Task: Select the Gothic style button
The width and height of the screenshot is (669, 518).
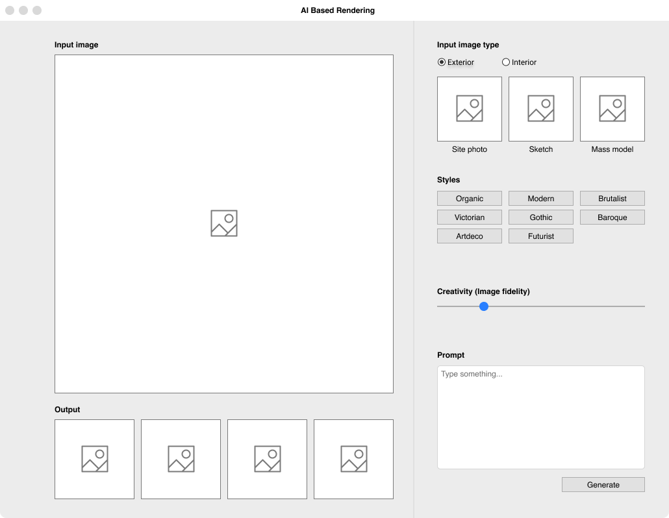Action: [x=541, y=217]
